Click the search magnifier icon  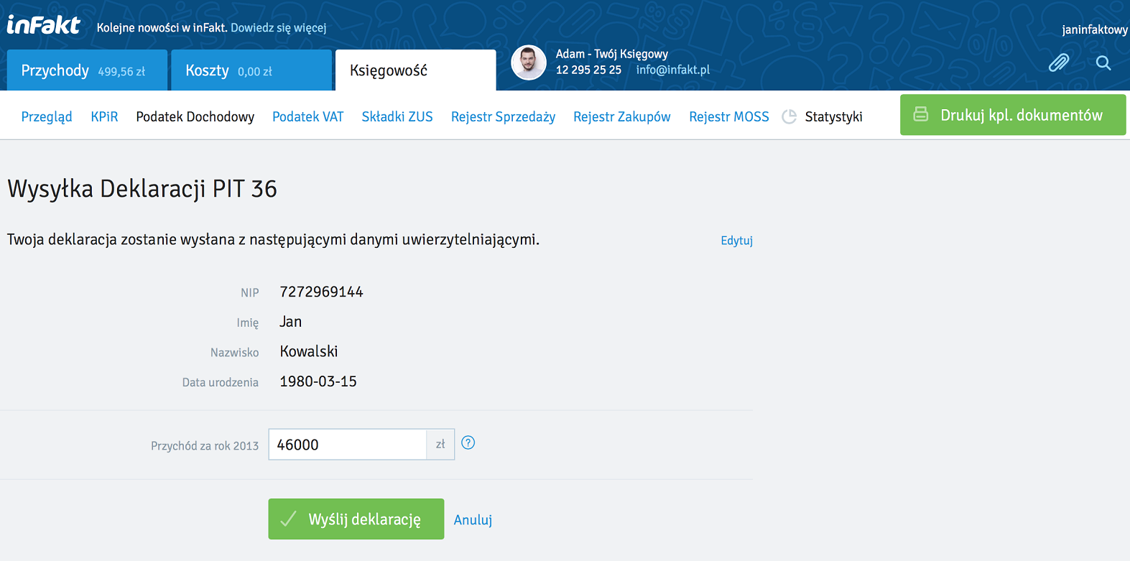pos(1103,63)
